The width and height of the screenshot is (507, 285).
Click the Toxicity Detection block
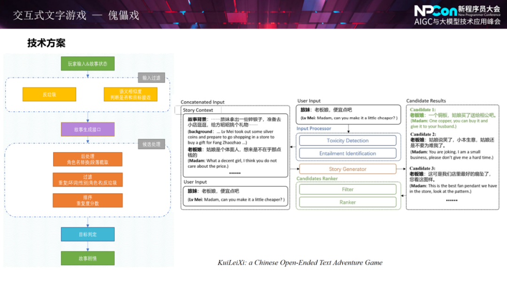coord(347,140)
